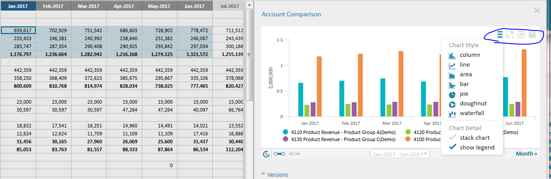Select bold cell 31,456

tap(18, 142)
